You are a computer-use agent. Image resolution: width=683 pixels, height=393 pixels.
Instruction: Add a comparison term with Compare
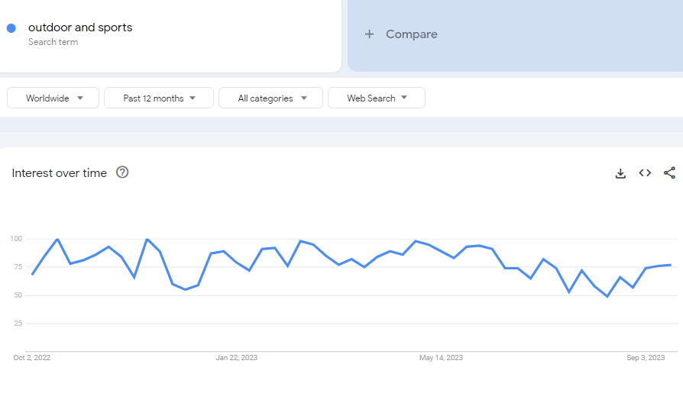(x=411, y=34)
